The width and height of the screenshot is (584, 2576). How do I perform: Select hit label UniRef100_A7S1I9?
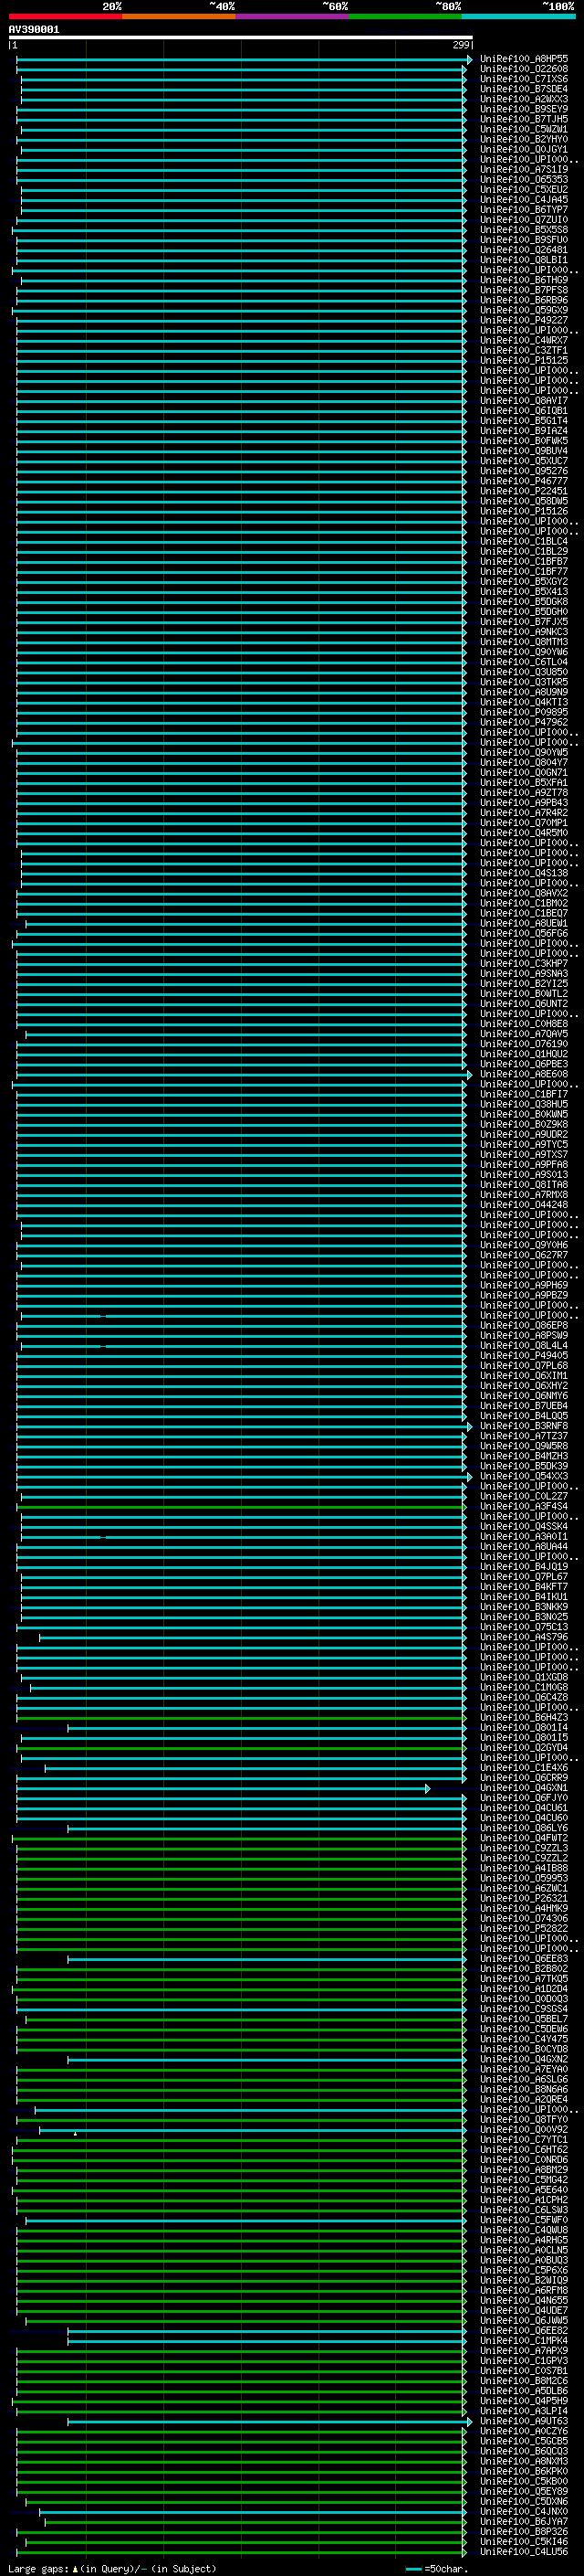point(524,170)
